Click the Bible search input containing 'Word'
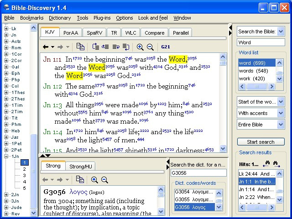 tap(261, 42)
